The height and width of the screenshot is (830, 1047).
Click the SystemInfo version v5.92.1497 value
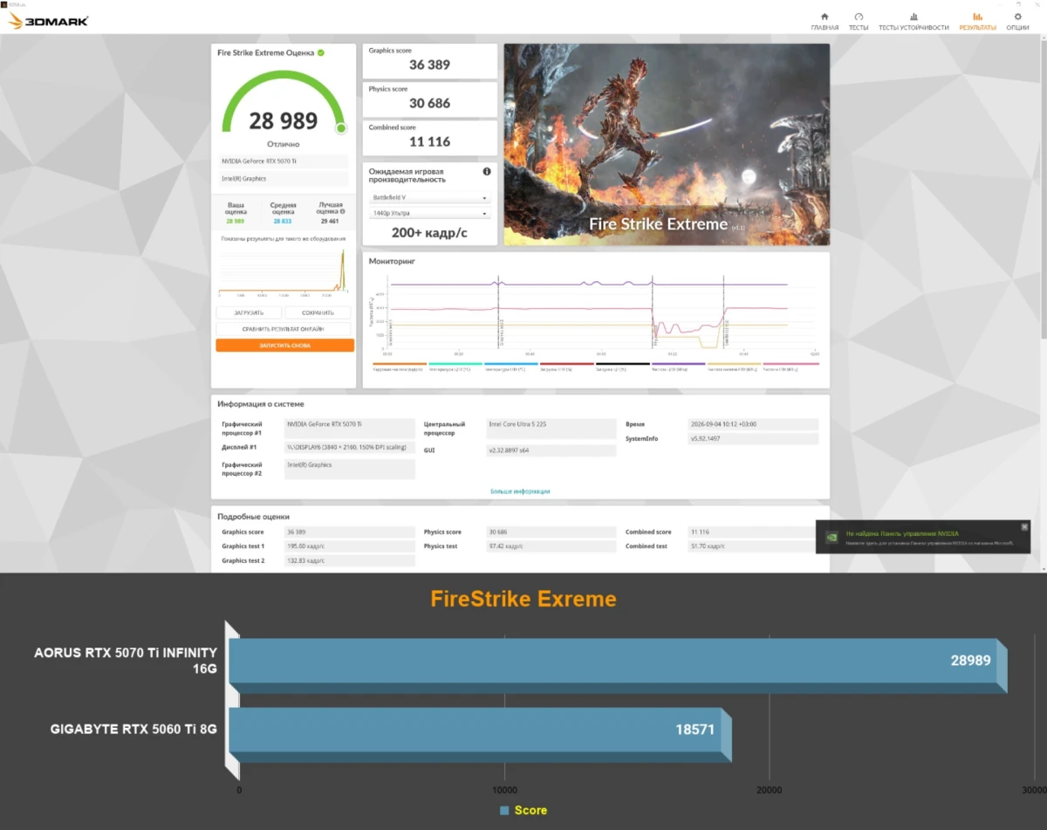coord(754,438)
